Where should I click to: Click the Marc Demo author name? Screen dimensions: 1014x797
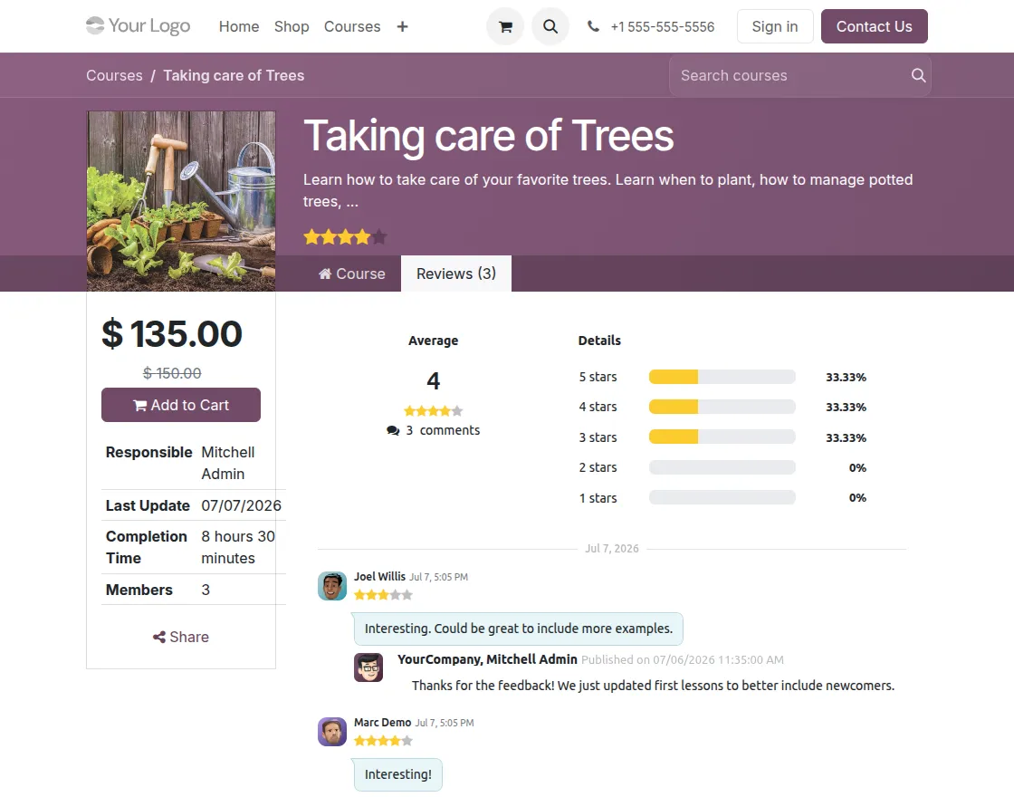tap(382, 722)
